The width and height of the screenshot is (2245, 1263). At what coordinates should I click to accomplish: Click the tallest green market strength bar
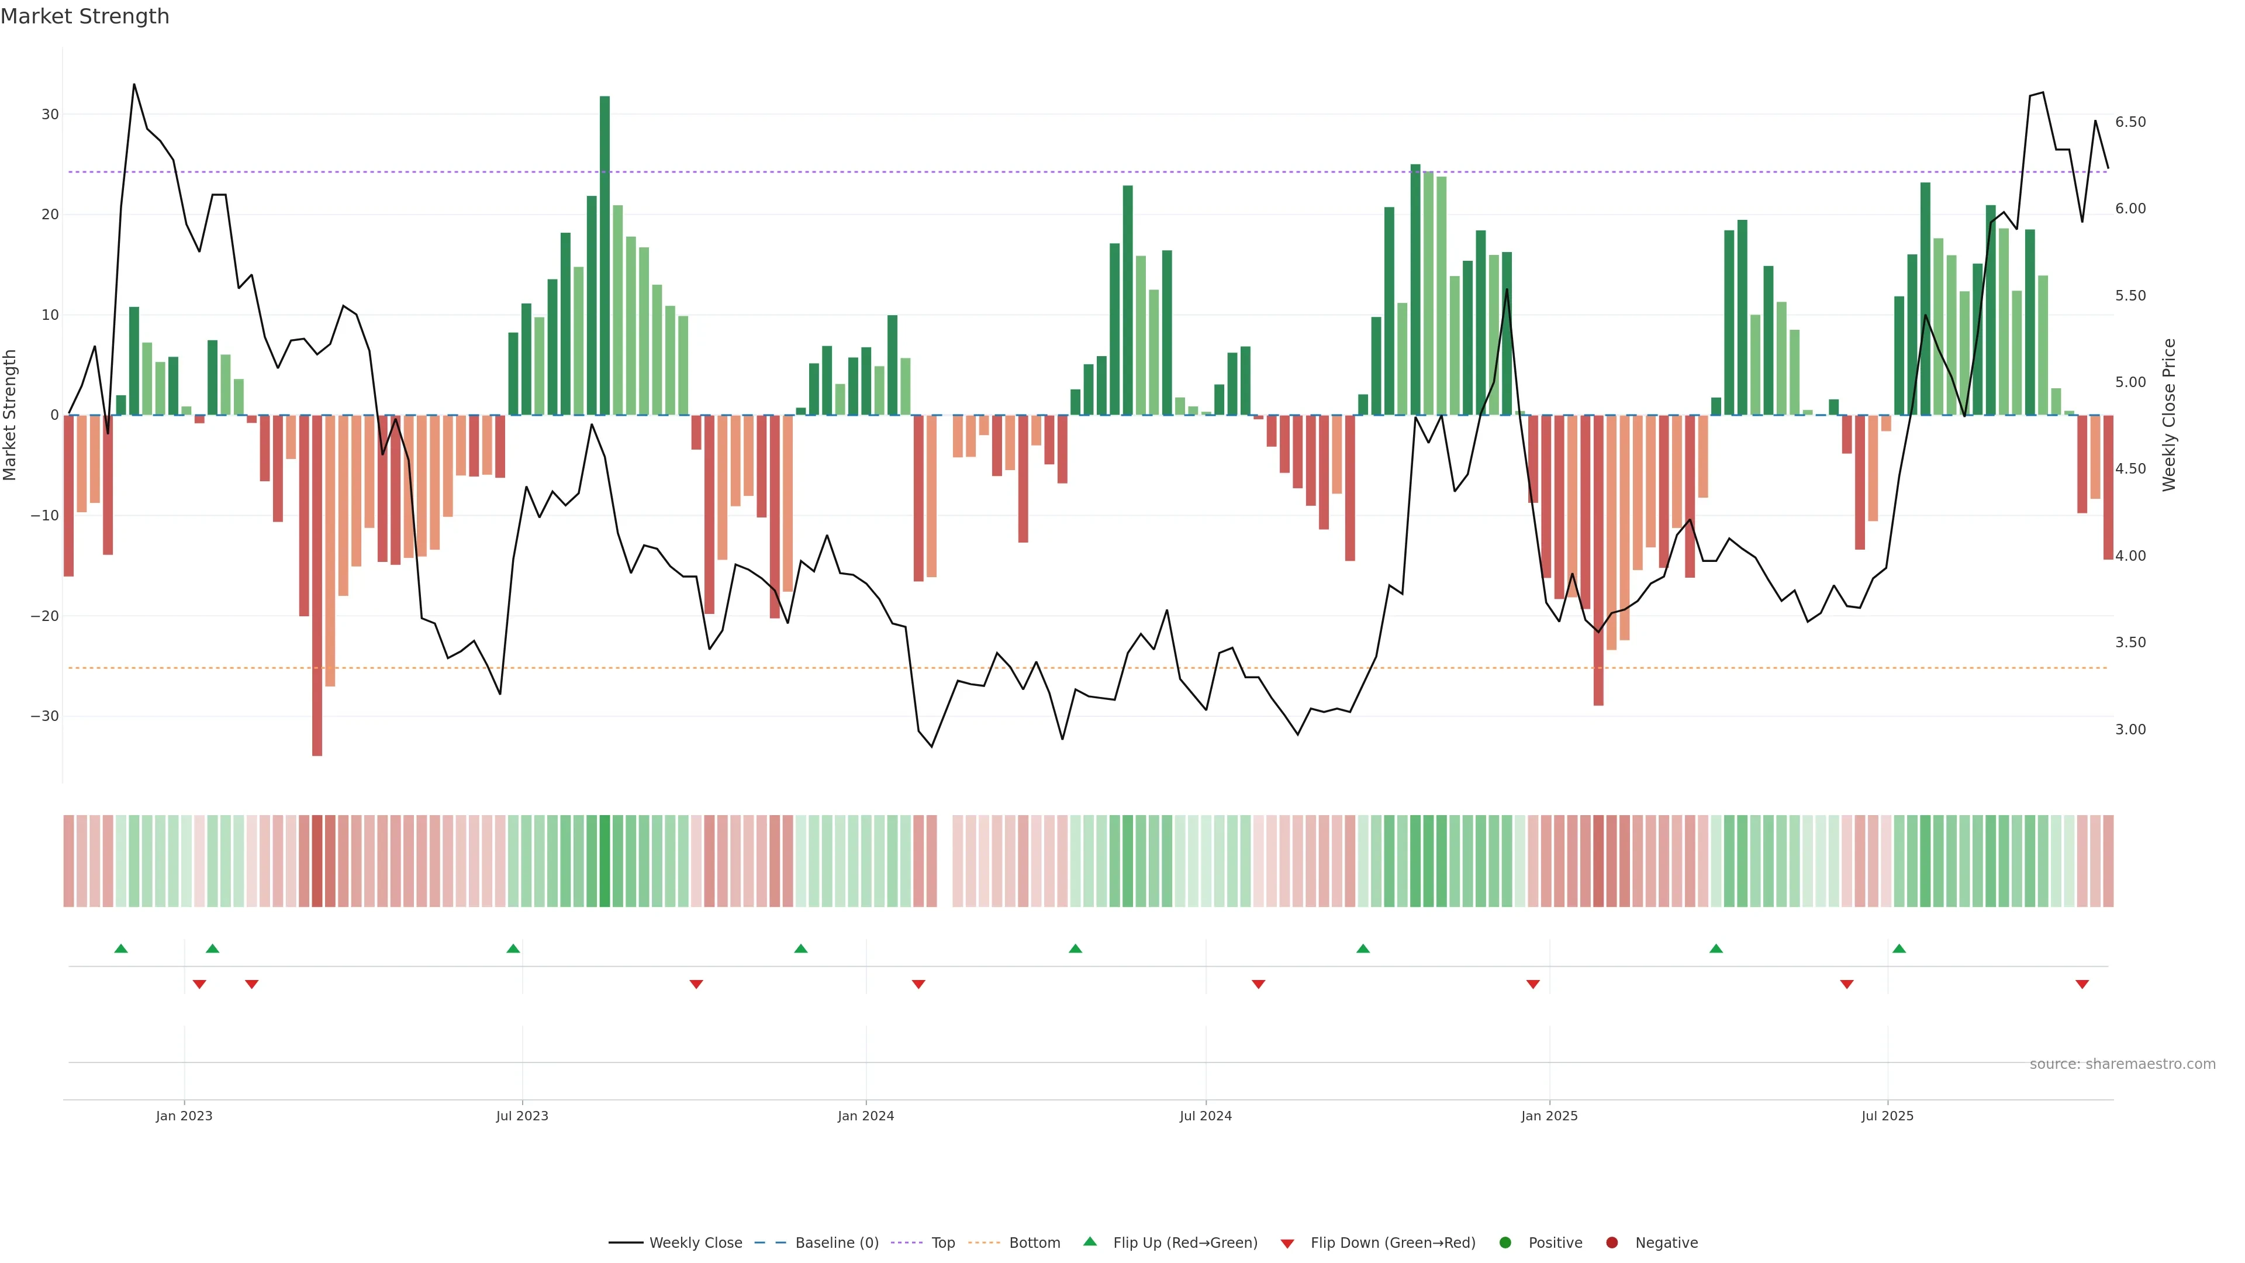[605, 253]
